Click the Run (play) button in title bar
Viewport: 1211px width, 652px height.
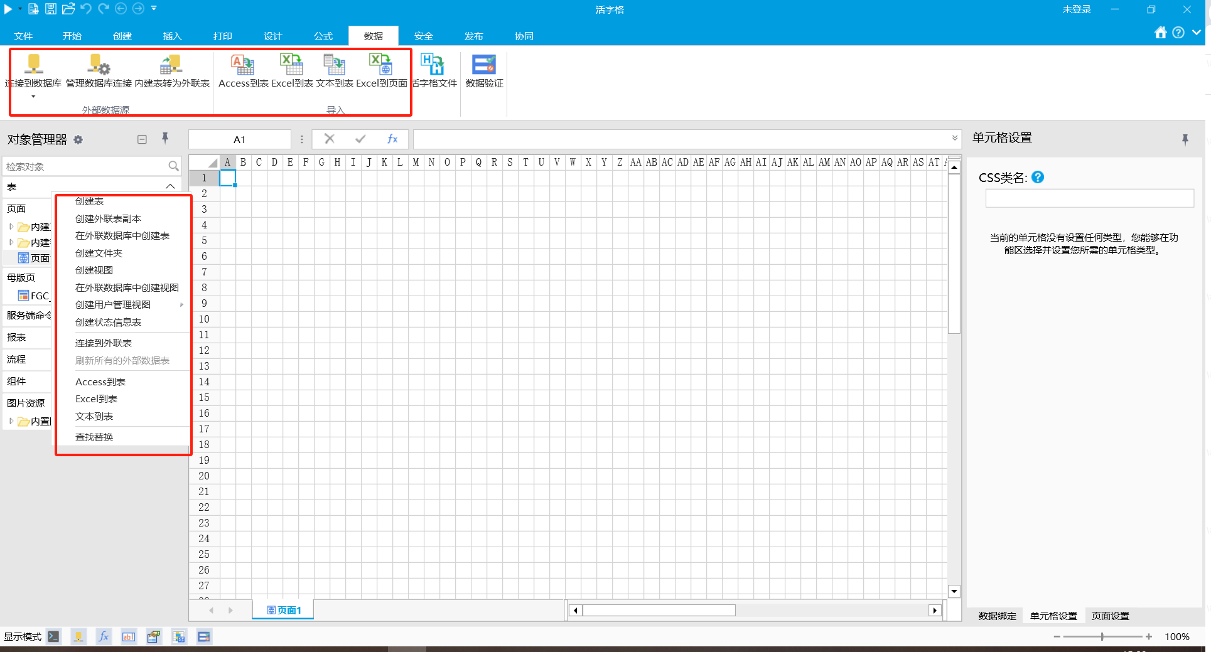(8, 9)
